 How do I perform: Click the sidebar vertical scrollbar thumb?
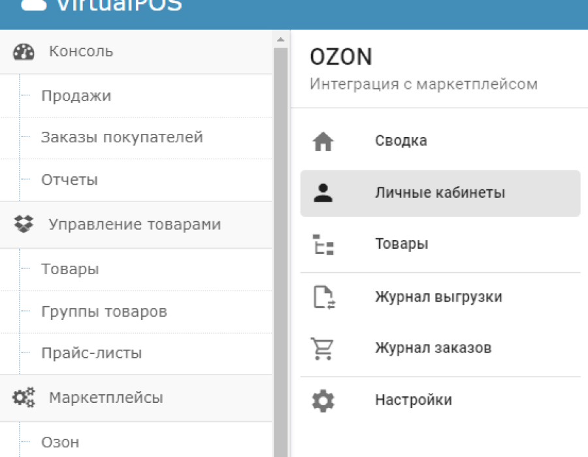click(x=280, y=252)
